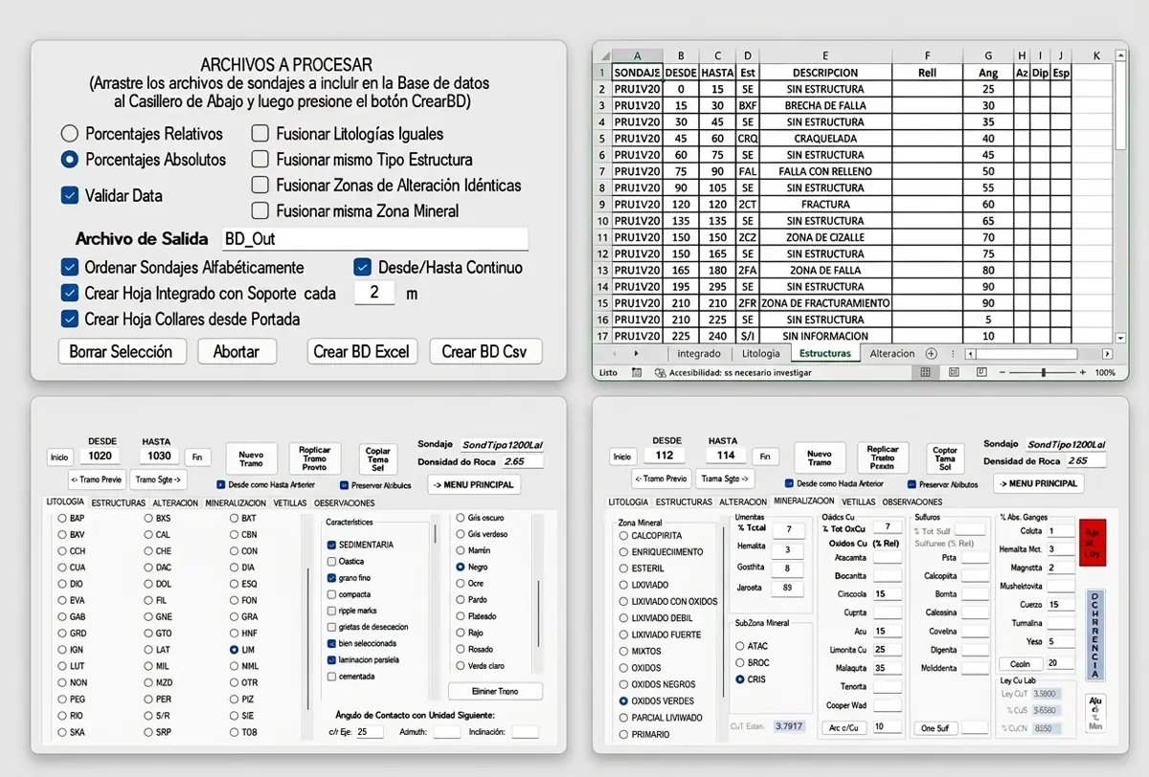Click zoom in plus icon

coord(1083,372)
